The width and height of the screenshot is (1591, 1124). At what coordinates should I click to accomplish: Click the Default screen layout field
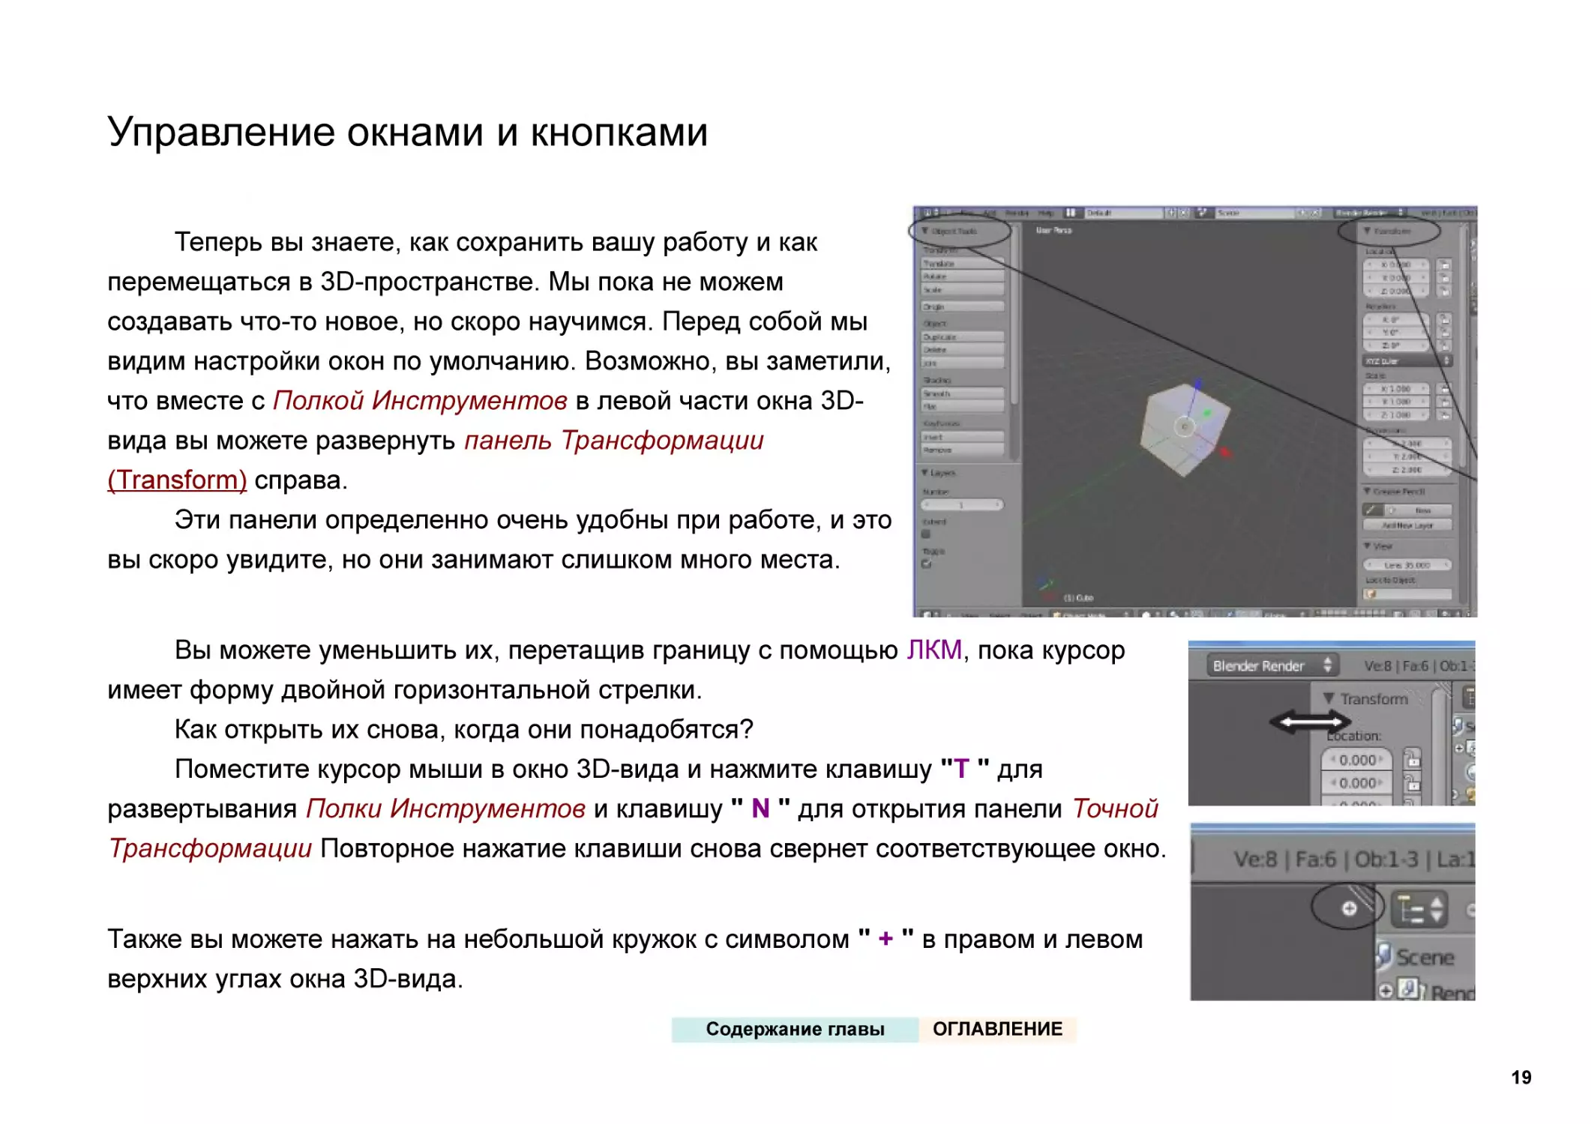(1122, 213)
